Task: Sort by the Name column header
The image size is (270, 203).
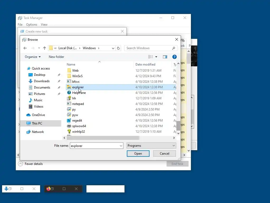Action: click(x=71, y=64)
